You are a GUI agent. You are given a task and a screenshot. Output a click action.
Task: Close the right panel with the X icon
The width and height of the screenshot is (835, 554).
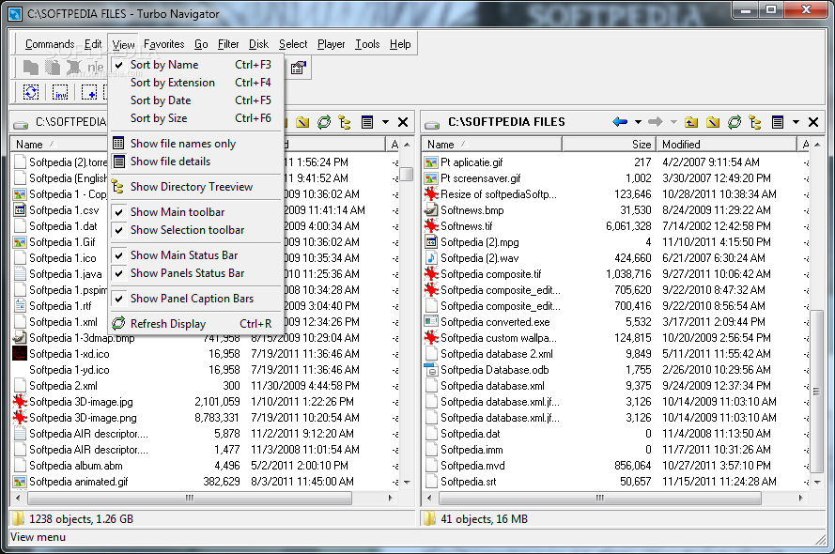coord(813,122)
